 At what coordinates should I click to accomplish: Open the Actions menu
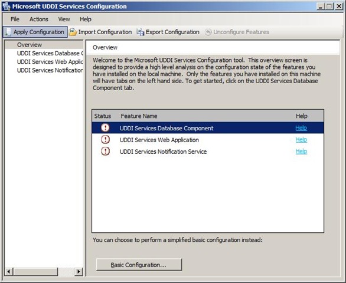[39, 19]
